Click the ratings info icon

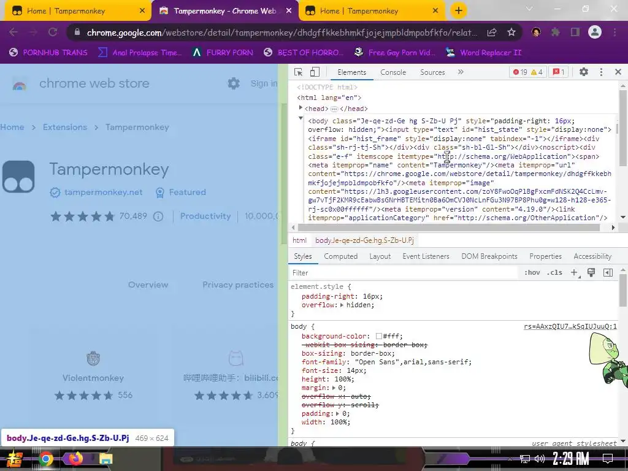click(158, 216)
